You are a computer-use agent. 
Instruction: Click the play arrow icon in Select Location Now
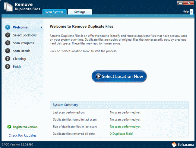98,76
